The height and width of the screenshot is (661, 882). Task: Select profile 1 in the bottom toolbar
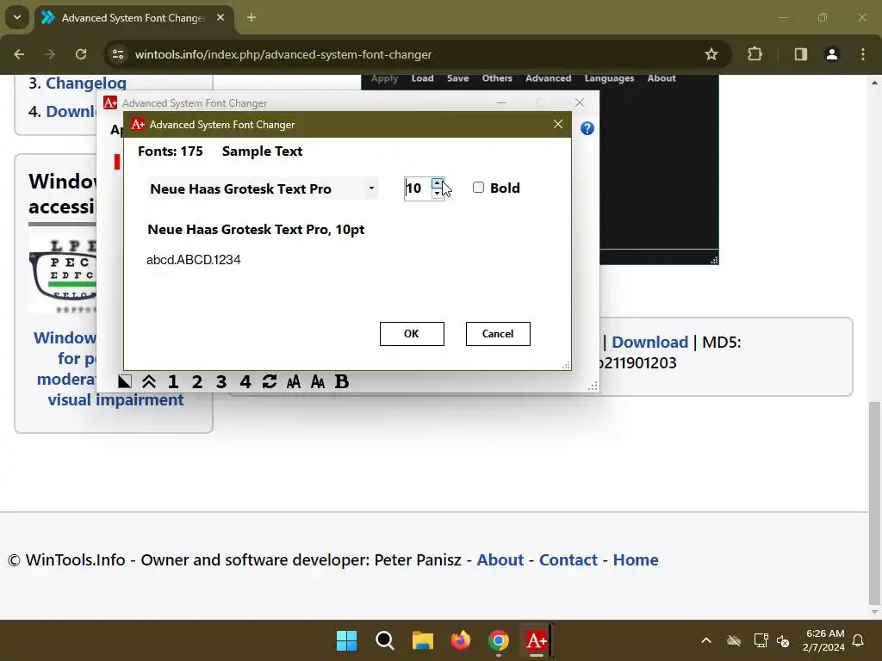(173, 381)
